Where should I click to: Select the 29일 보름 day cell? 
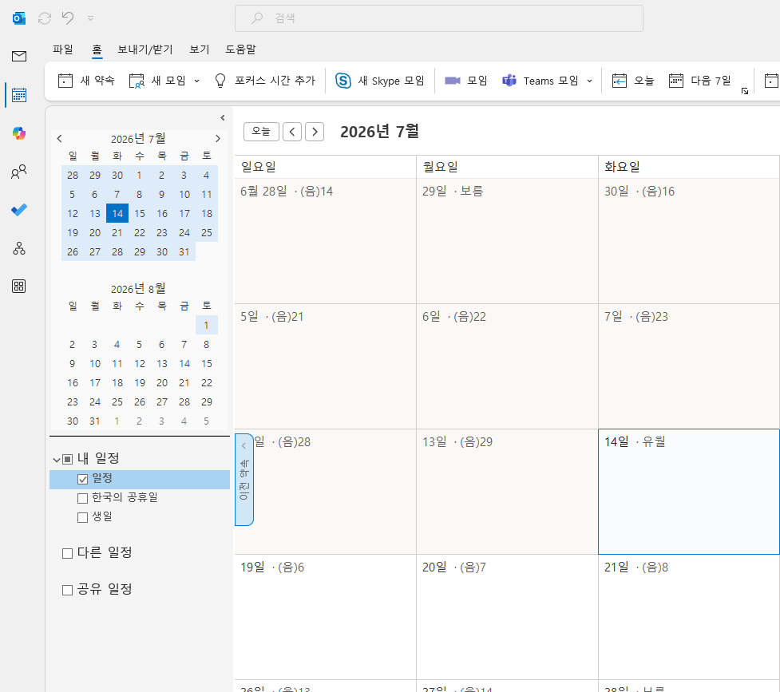tap(507, 241)
